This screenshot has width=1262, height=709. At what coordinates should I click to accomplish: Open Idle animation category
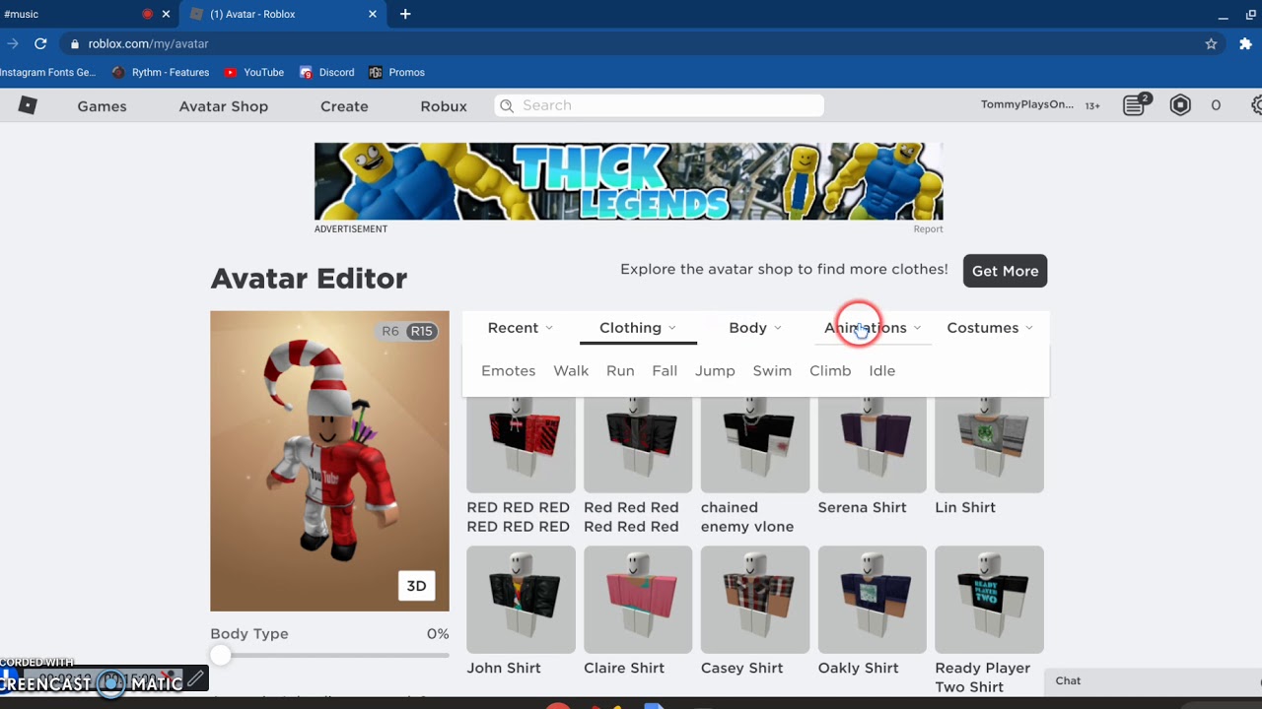point(882,370)
